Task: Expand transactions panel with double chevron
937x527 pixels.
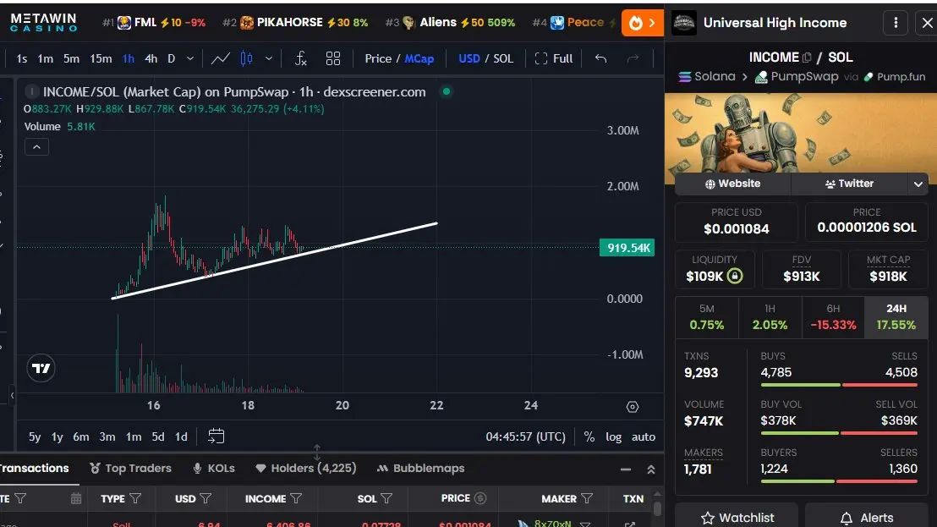Action: coord(651,469)
